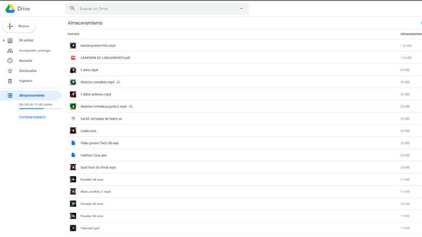The width and height of the screenshot is (422, 237).
Task: Select Powder 06.mov file name
Action: (x=92, y=216)
